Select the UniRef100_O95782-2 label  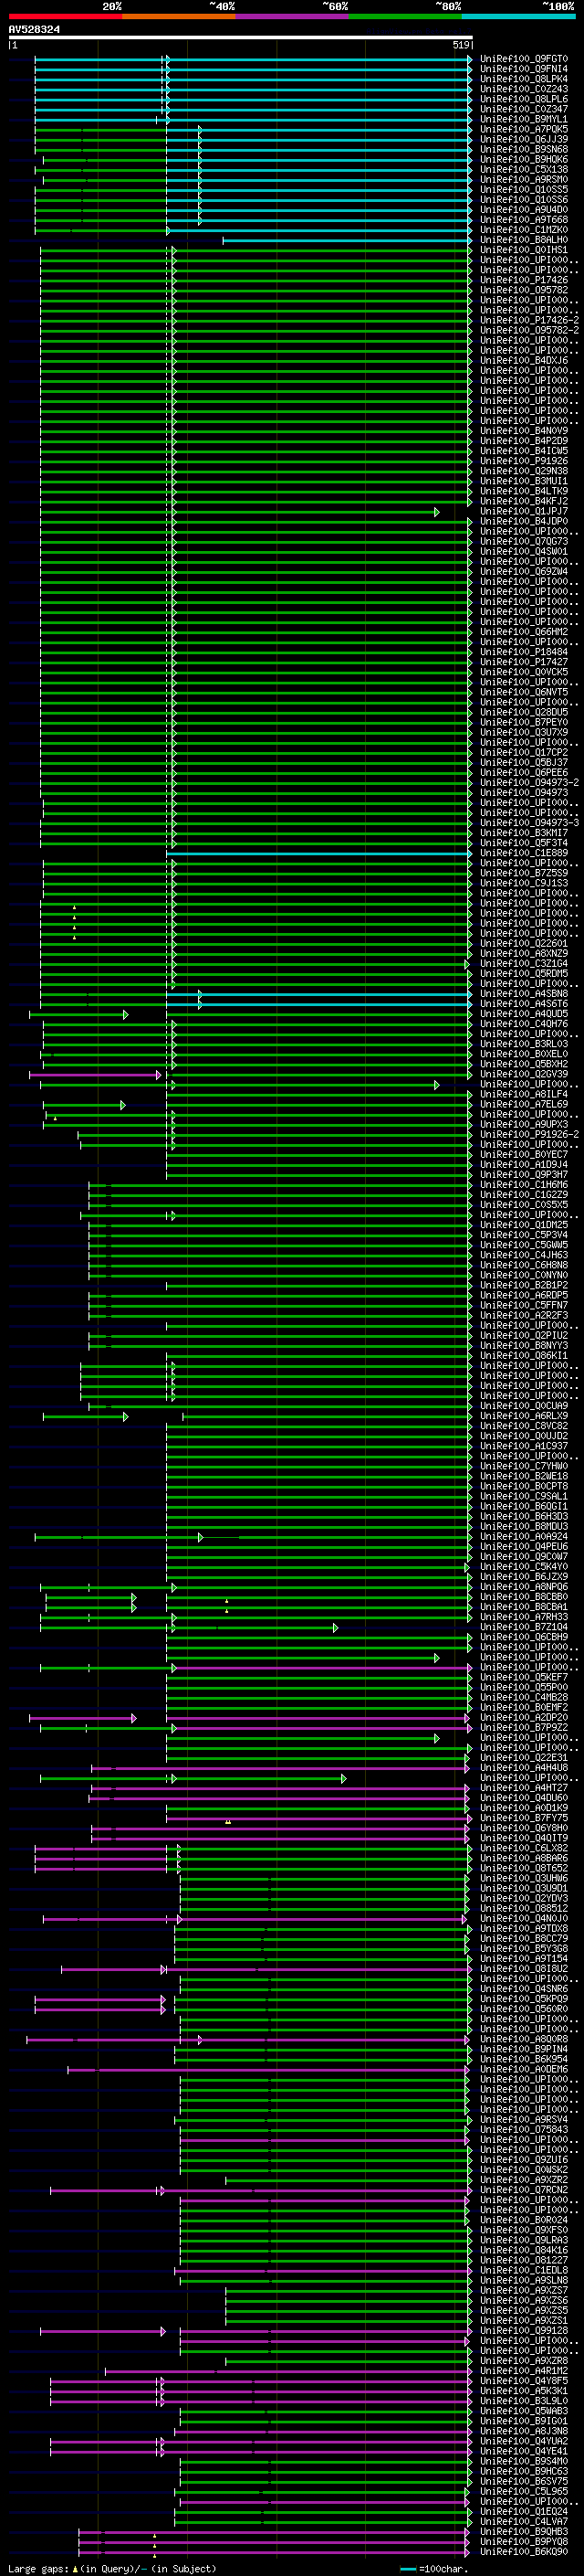[x=529, y=330]
